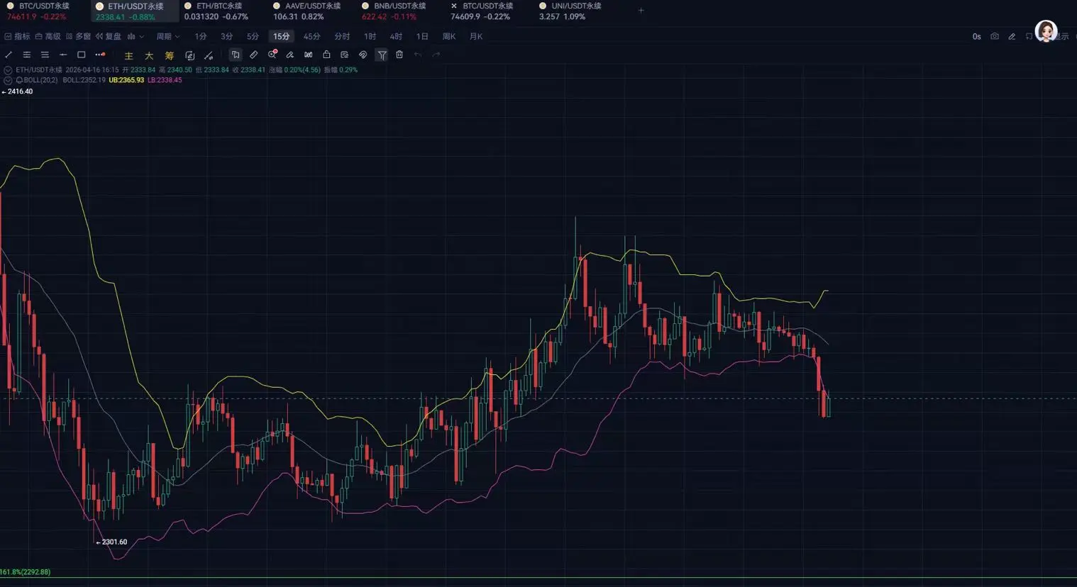Click the highlighted copy-layout toolbar icon
Screen dimensions: 1077x587
(236, 55)
